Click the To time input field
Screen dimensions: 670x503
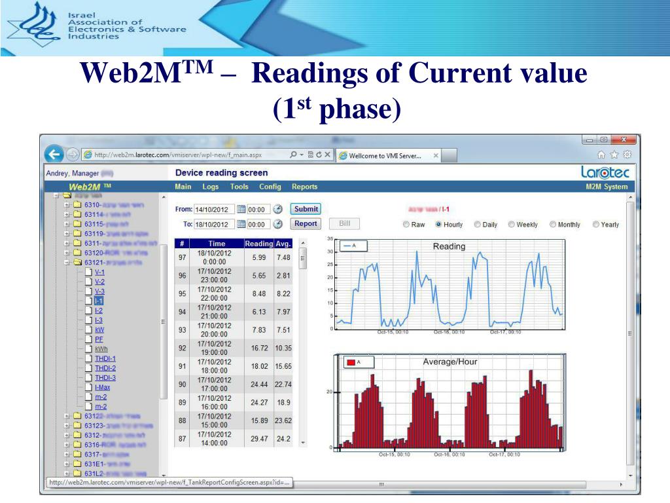click(x=258, y=224)
